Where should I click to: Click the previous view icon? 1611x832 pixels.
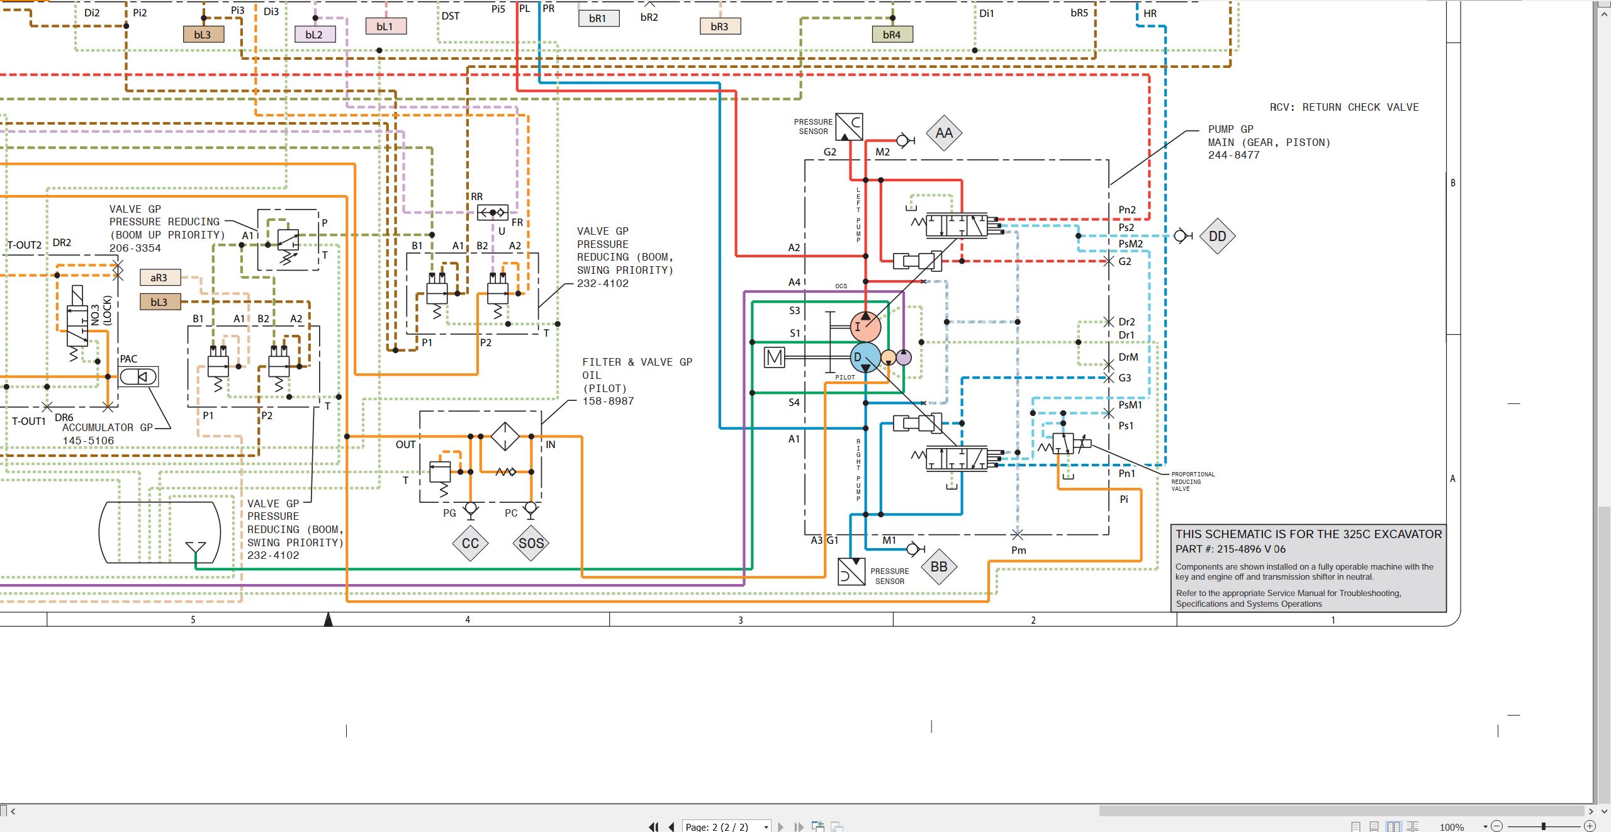click(818, 827)
